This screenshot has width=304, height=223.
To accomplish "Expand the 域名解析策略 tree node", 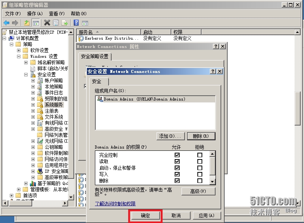I will click(26, 62).
